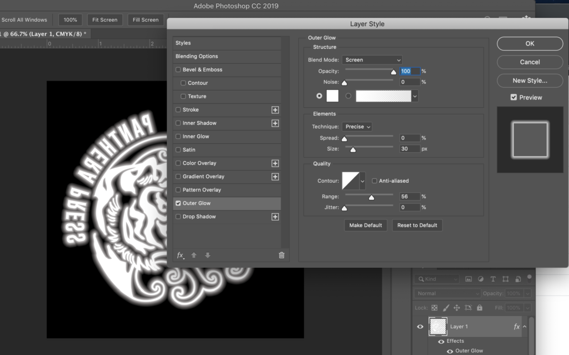Filter layers by smart objects icon

(518, 279)
